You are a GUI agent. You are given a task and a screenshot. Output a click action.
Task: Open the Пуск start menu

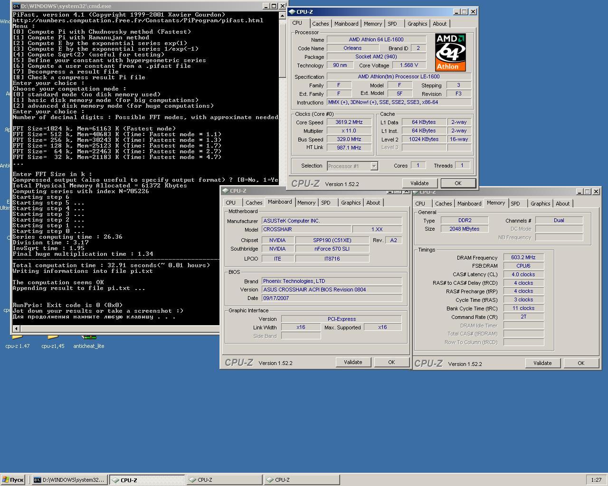click(13, 480)
